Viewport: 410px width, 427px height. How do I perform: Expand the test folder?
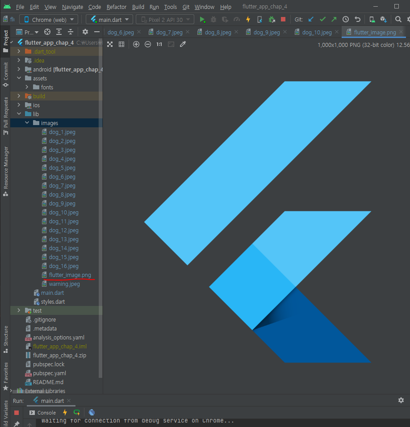(18, 310)
